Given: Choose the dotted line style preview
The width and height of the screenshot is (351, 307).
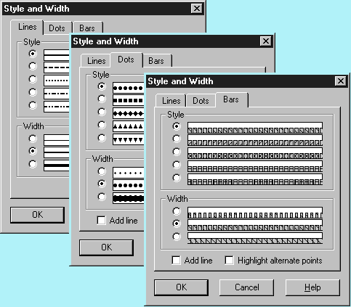Looking at the screenshot, I should pyautogui.click(x=57, y=81).
